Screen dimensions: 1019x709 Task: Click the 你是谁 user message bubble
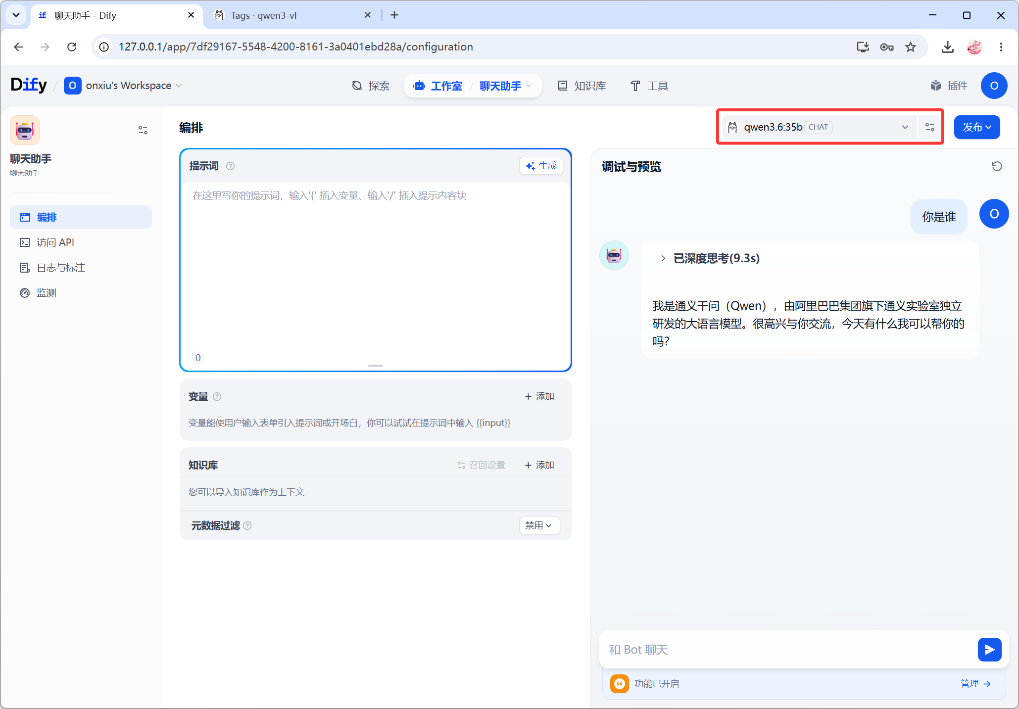939,217
